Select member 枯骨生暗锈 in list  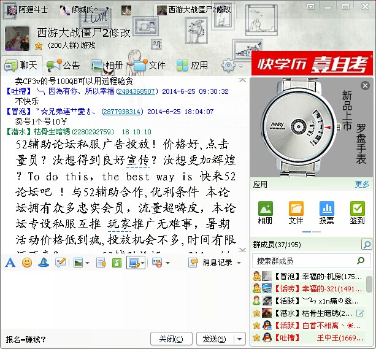[308, 313]
